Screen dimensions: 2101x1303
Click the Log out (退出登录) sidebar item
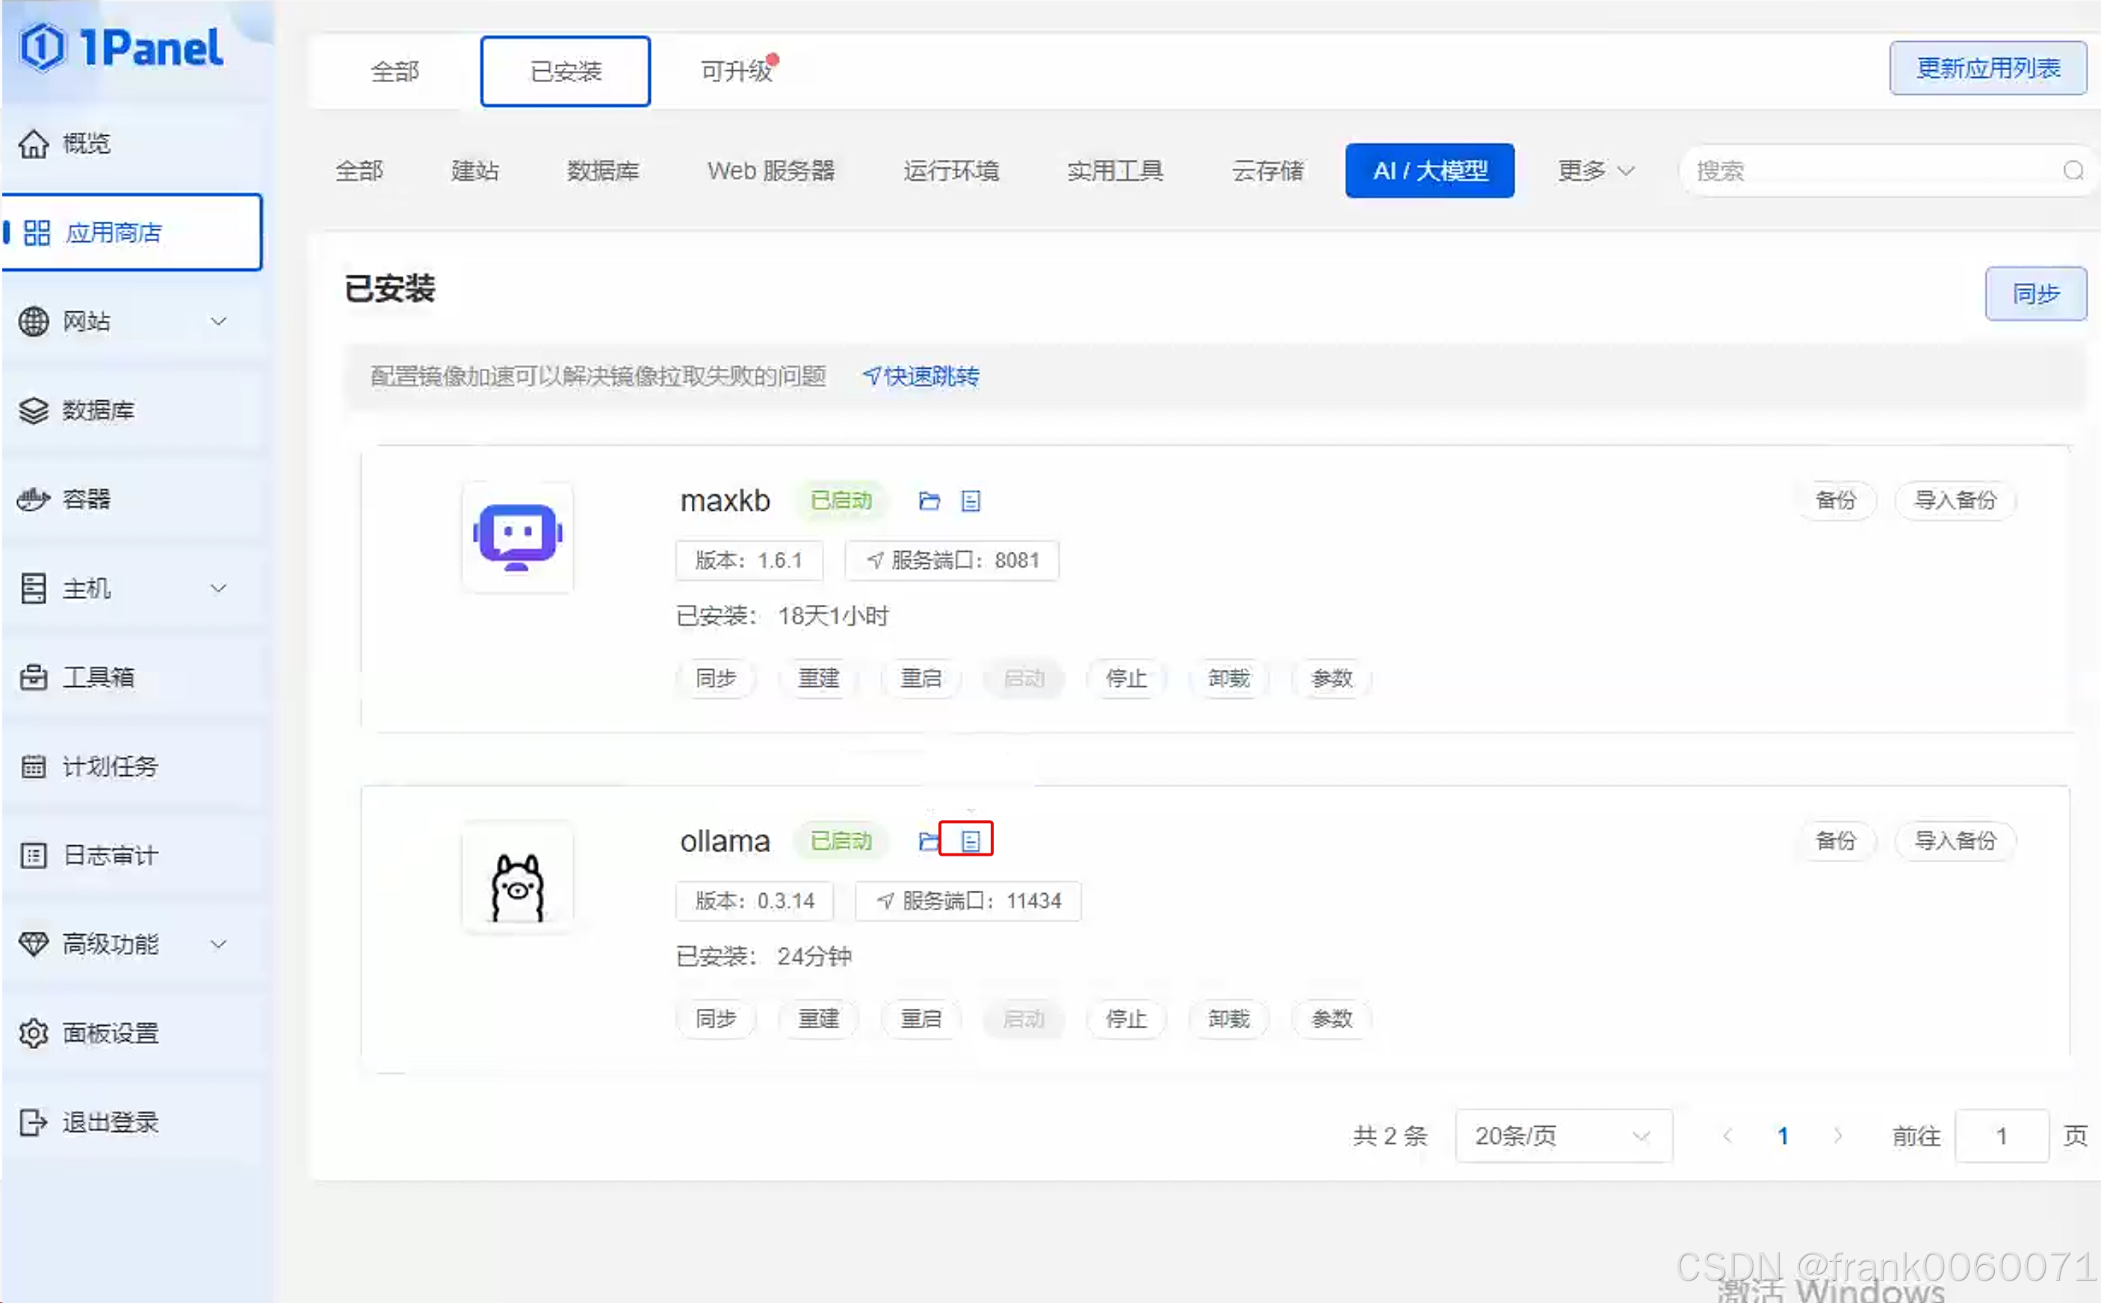coord(111,1121)
